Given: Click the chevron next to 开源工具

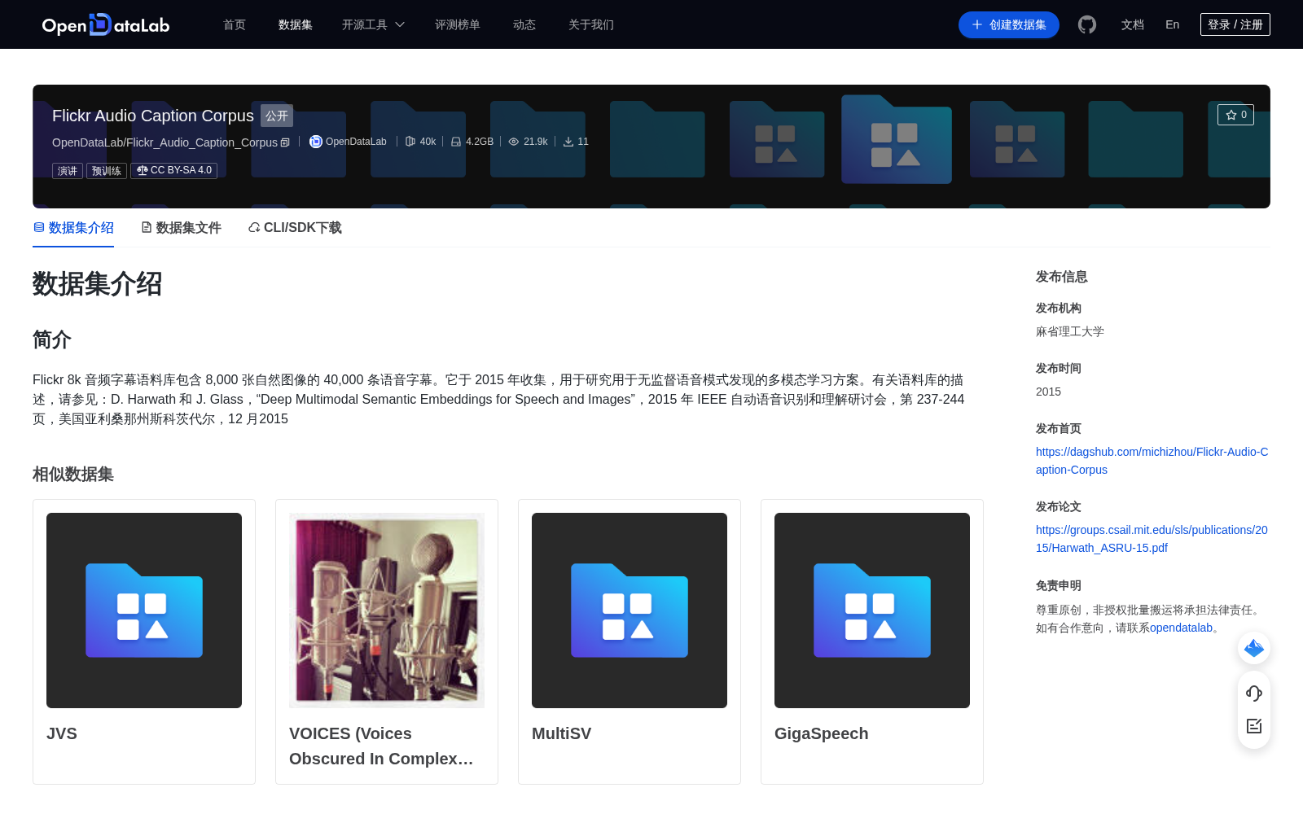Looking at the screenshot, I should tap(400, 24).
